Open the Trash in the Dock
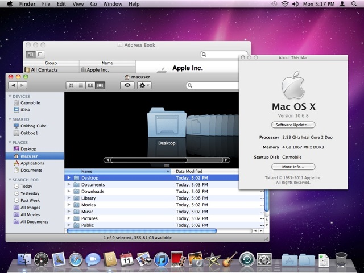Screen dimensions: 364x273 tap(341, 260)
